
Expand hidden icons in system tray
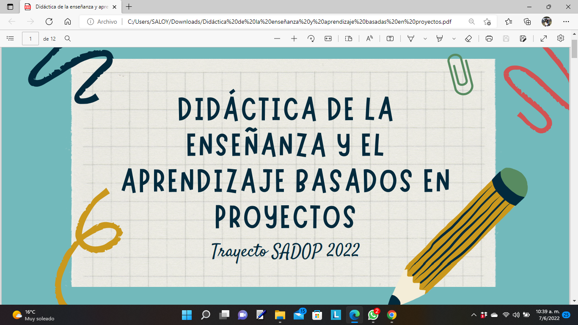[473, 316]
